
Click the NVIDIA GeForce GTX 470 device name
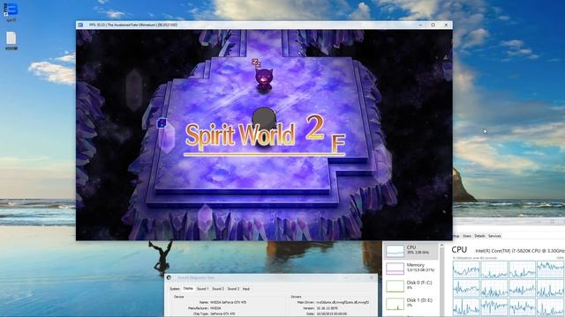pos(228,303)
